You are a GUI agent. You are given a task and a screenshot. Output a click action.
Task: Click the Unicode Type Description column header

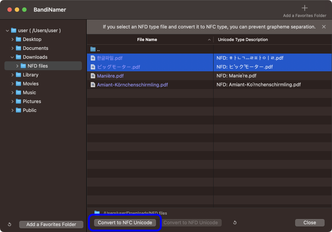pos(243,40)
